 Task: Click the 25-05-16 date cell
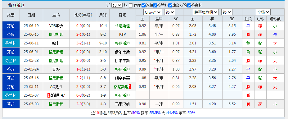pos(31,78)
